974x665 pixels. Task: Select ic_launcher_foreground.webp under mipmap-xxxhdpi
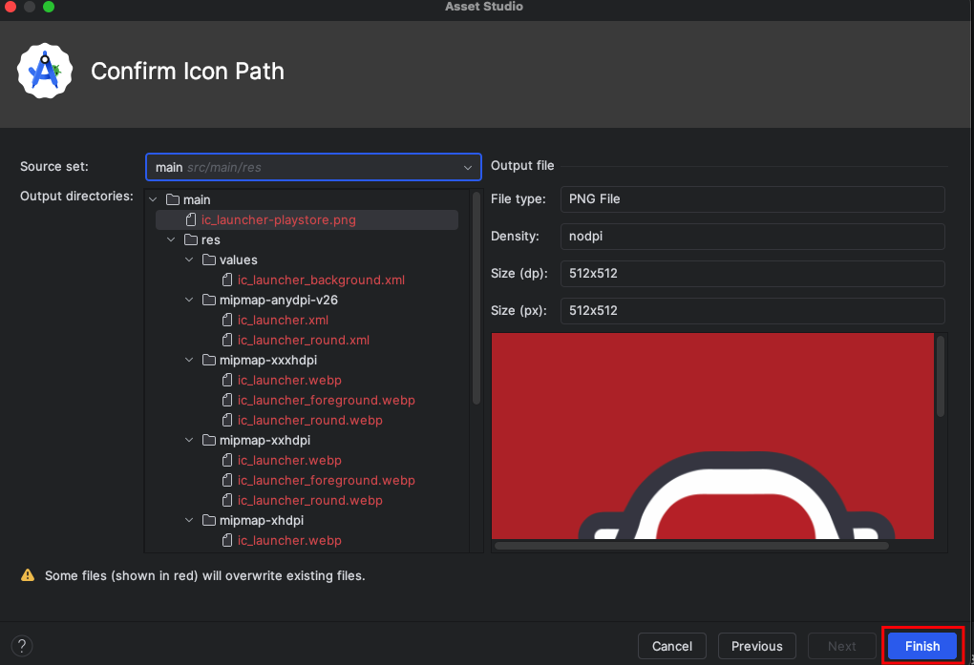point(327,400)
